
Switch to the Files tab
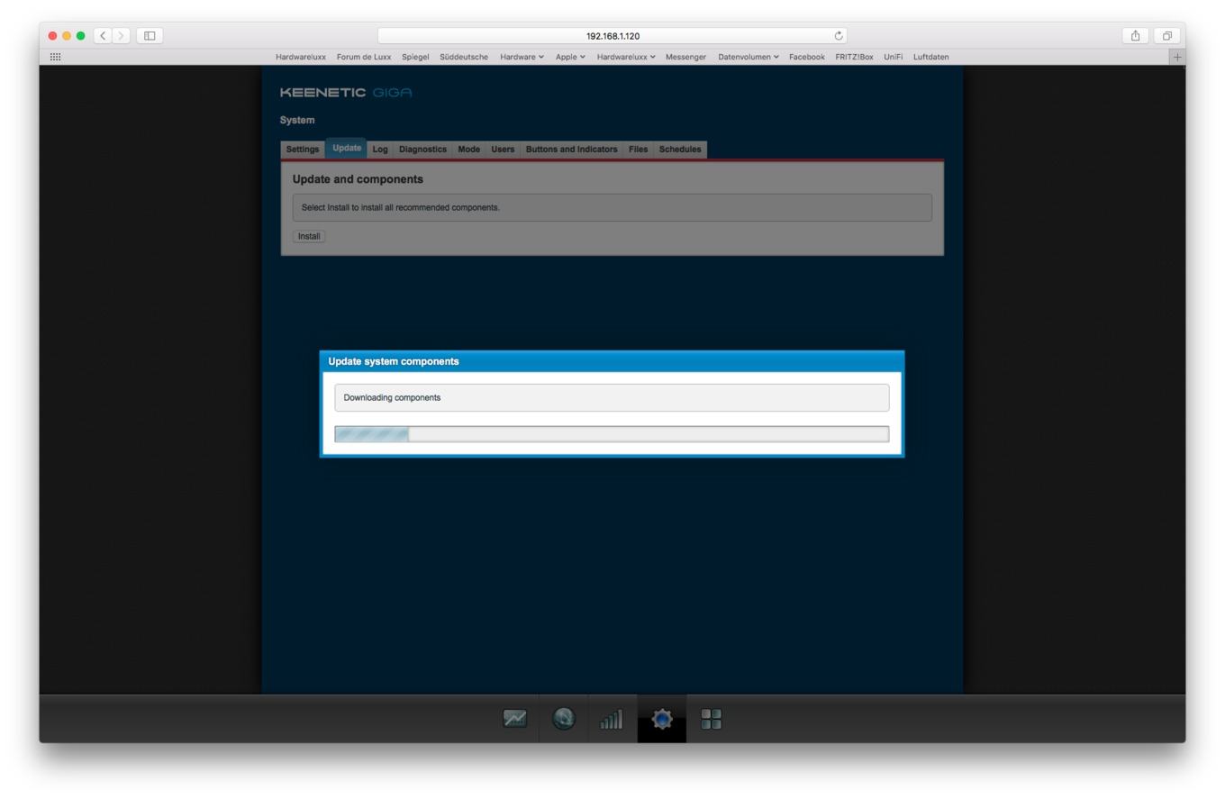point(638,150)
